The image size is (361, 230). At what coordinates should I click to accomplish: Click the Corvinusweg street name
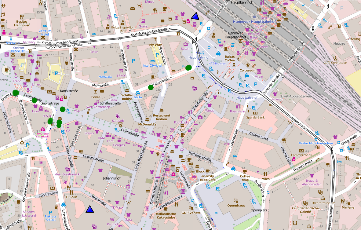[x=48, y=194]
